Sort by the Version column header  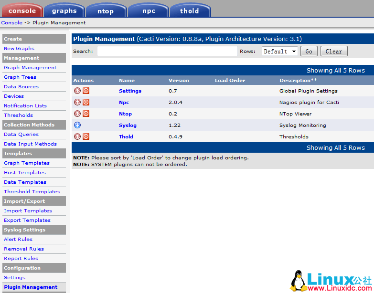179,80
